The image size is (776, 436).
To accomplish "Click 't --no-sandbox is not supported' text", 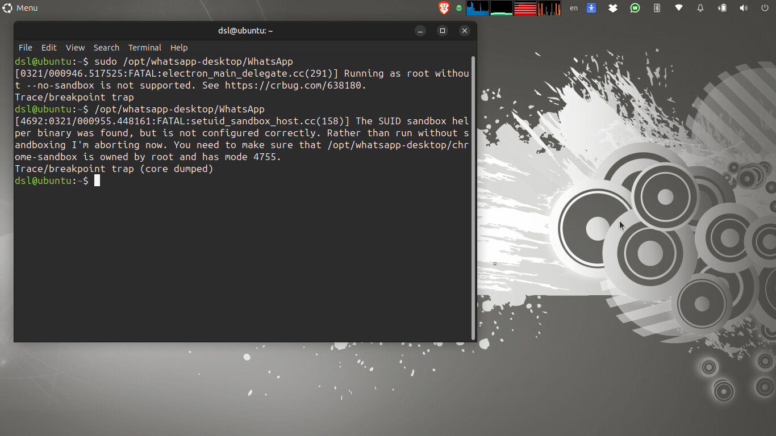I will coord(103,85).
